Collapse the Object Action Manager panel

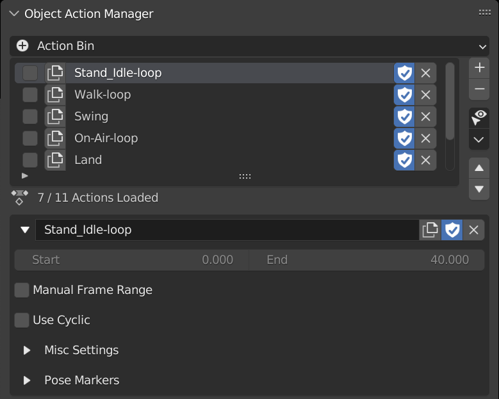14,13
